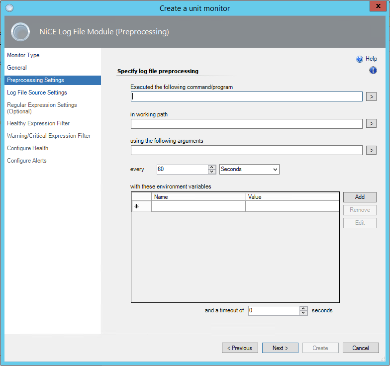Click the Help link

(371, 59)
